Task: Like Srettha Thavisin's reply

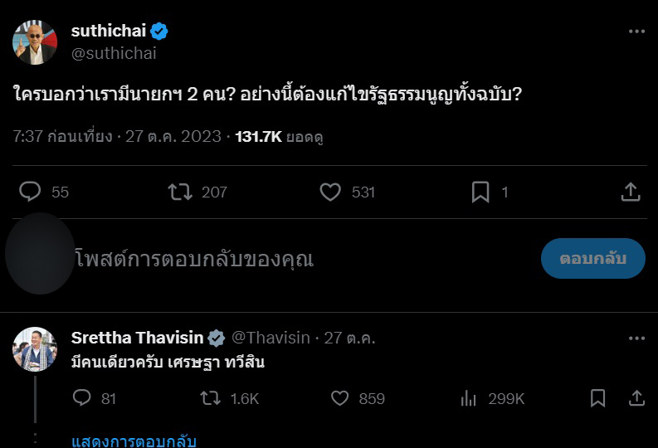Action: pos(340,398)
